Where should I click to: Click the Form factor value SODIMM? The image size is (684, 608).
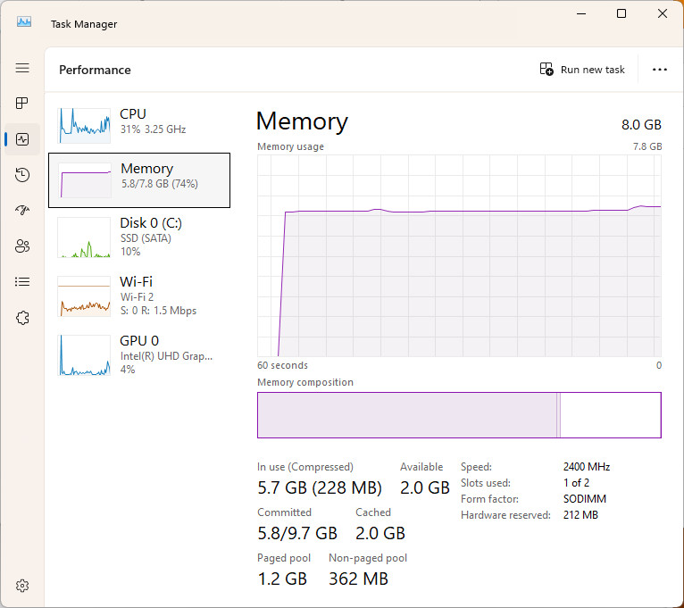(585, 499)
